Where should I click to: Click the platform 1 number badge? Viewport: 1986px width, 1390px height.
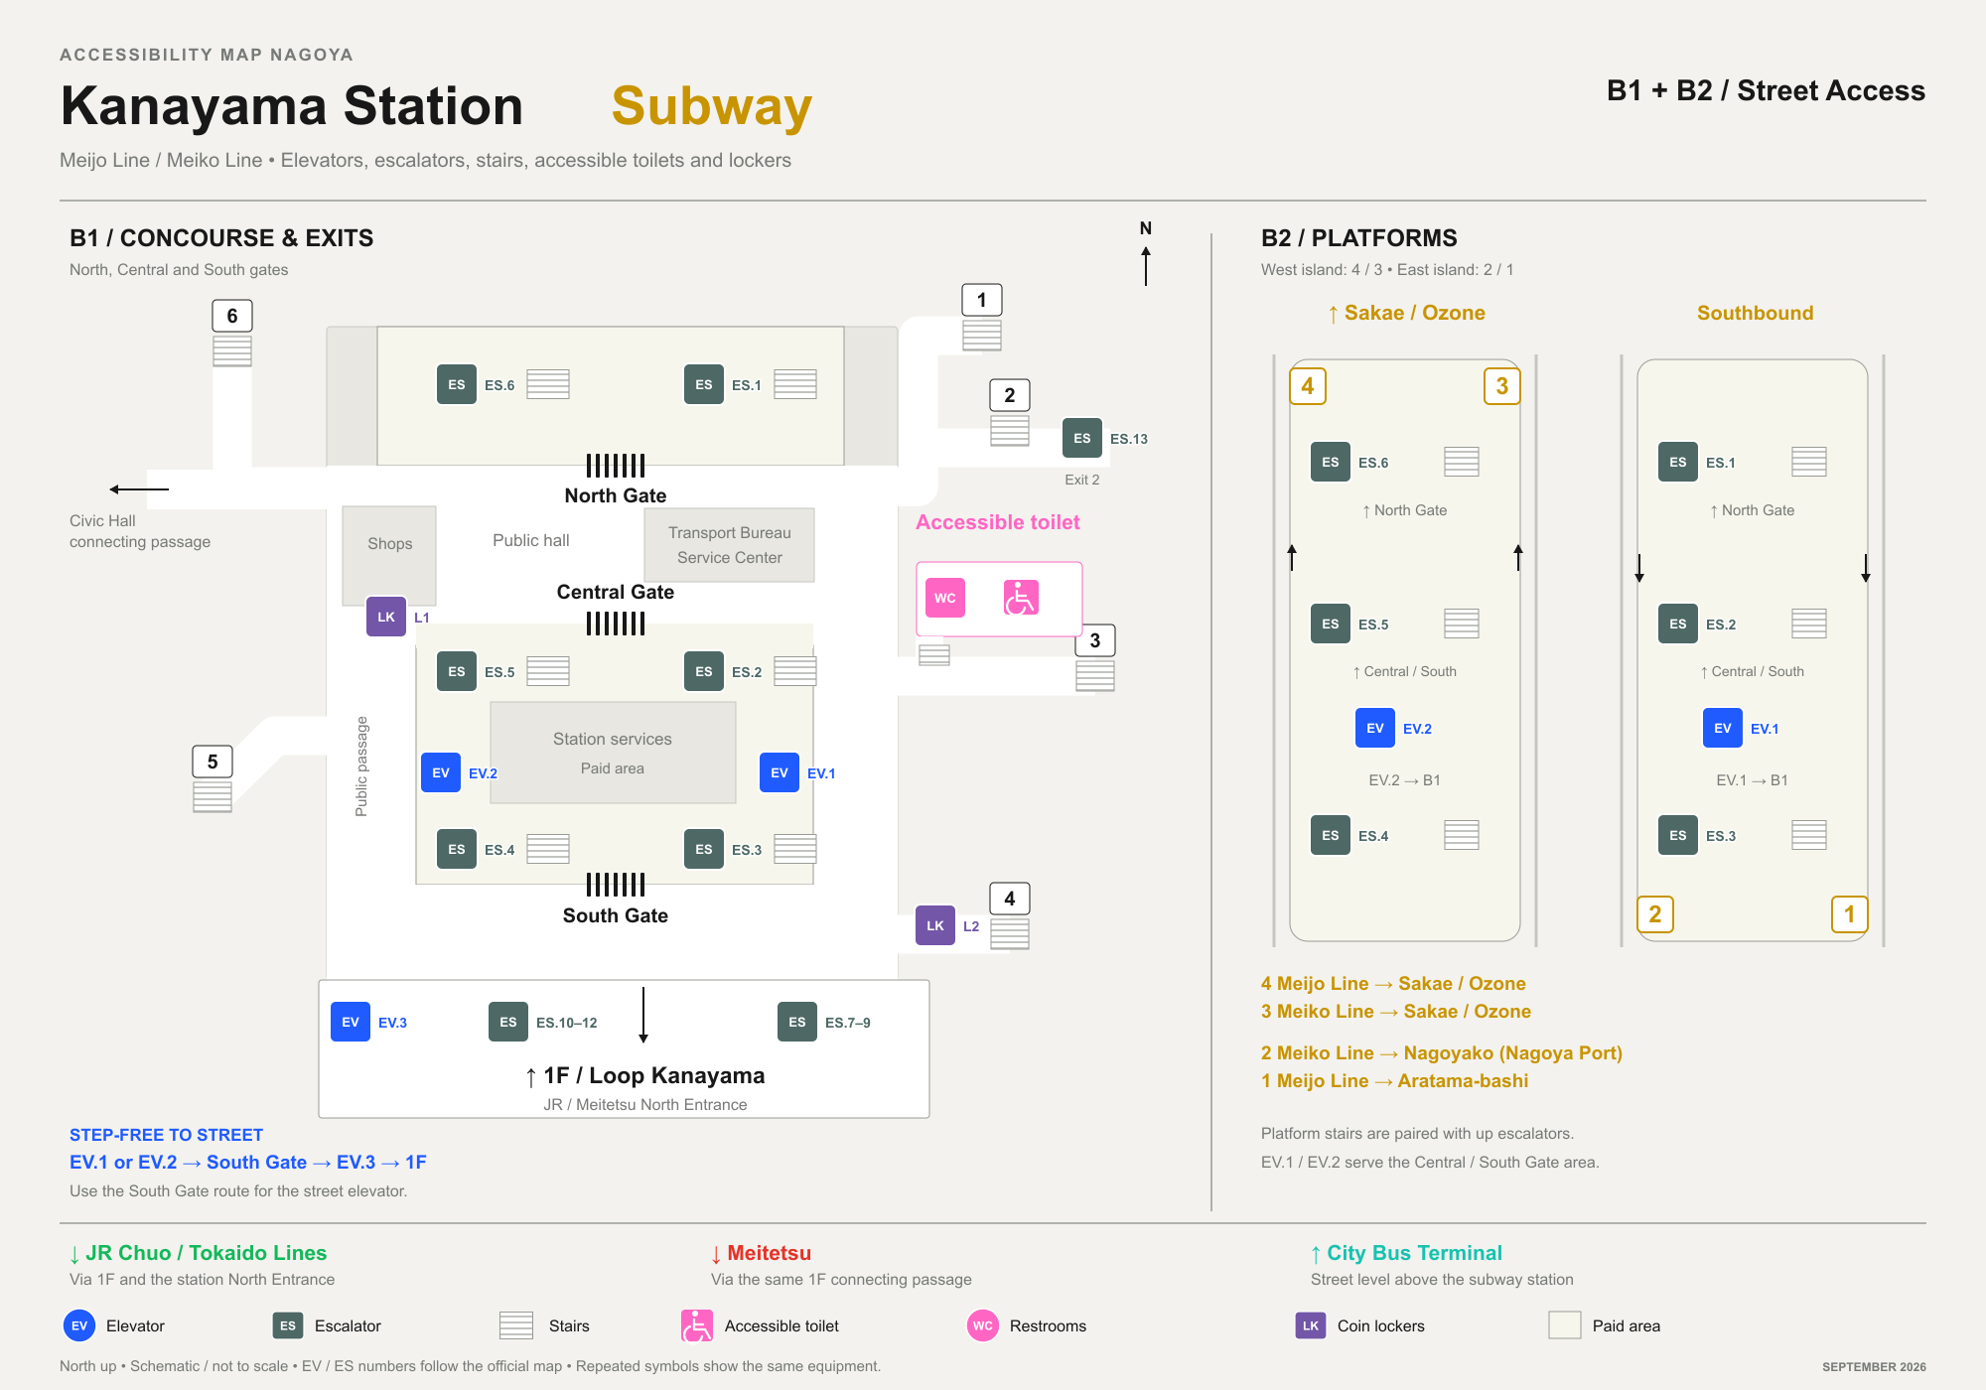[x=1849, y=914]
